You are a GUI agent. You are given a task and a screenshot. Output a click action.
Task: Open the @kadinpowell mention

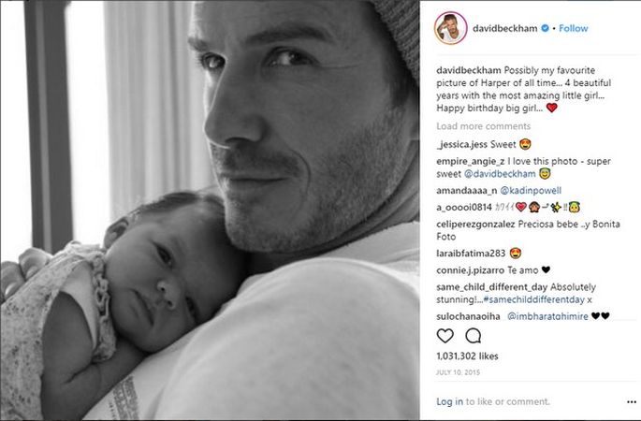tap(531, 191)
